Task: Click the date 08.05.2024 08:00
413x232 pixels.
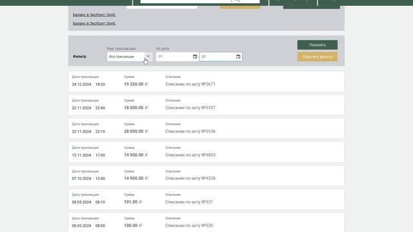Action: [88, 226]
